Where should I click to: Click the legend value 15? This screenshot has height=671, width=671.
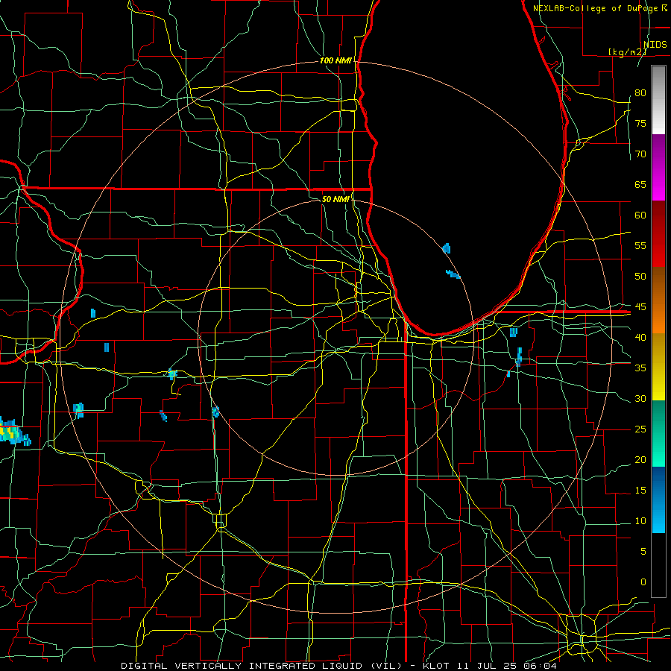640,491
